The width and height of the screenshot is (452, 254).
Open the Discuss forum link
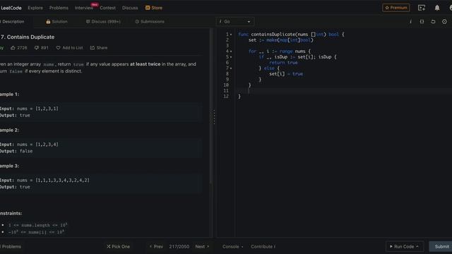(130, 8)
